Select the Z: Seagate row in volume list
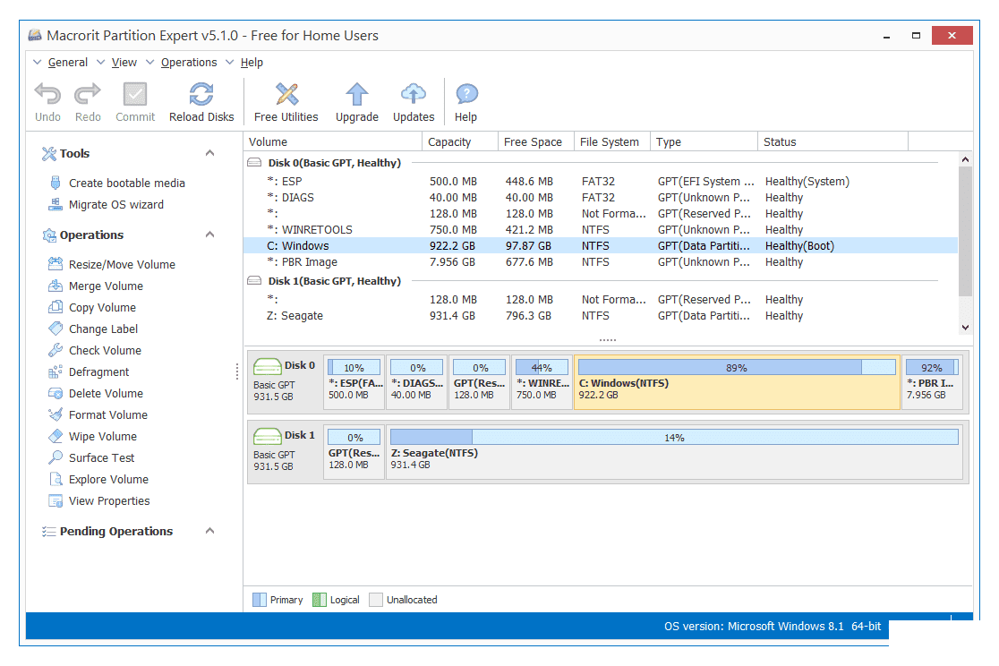The width and height of the screenshot is (999, 666). tap(600, 315)
